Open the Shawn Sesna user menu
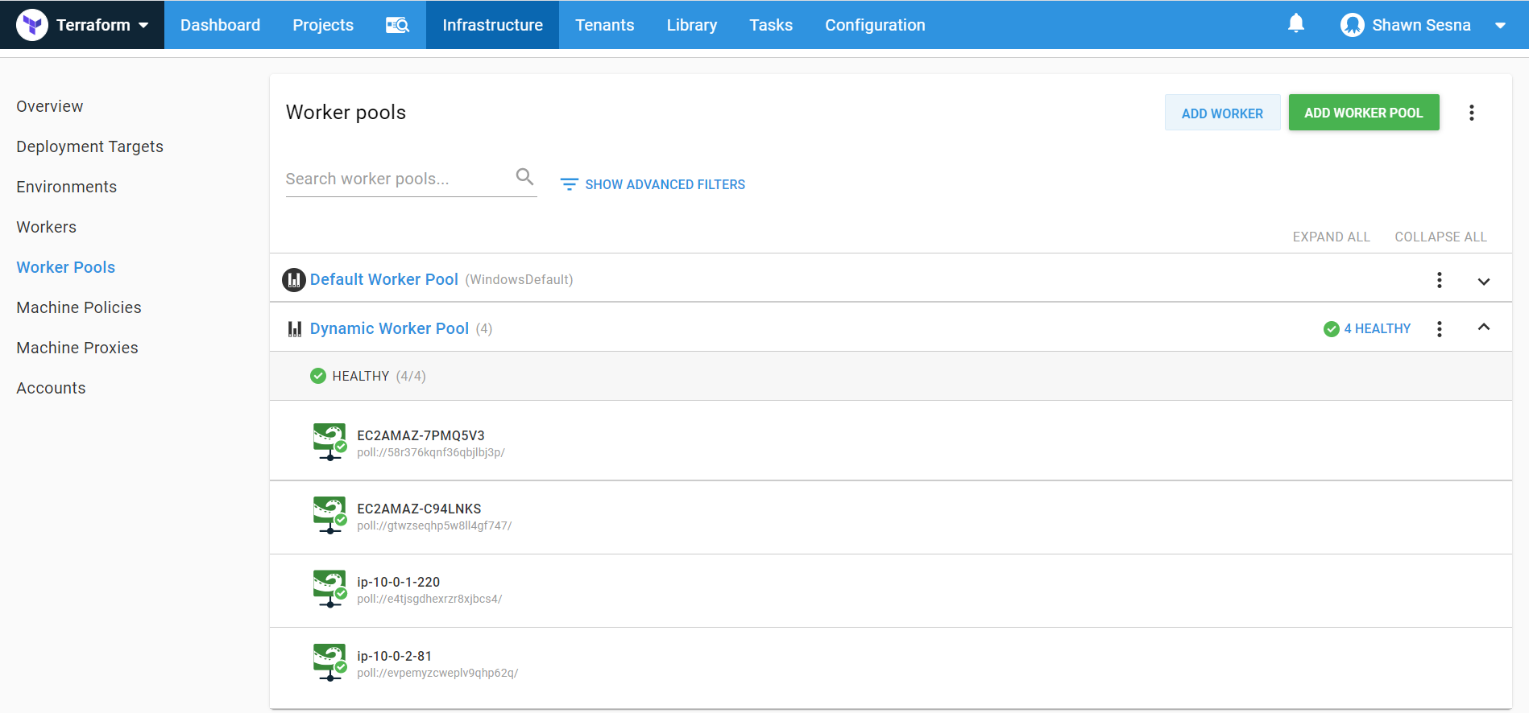 point(1422,25)
